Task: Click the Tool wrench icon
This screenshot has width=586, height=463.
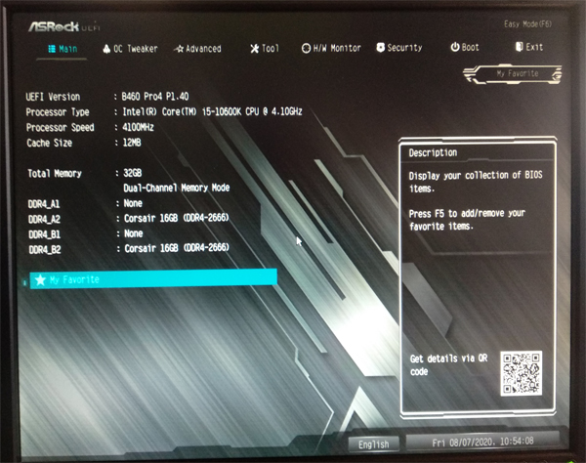Action: click(x=255, y=48)
